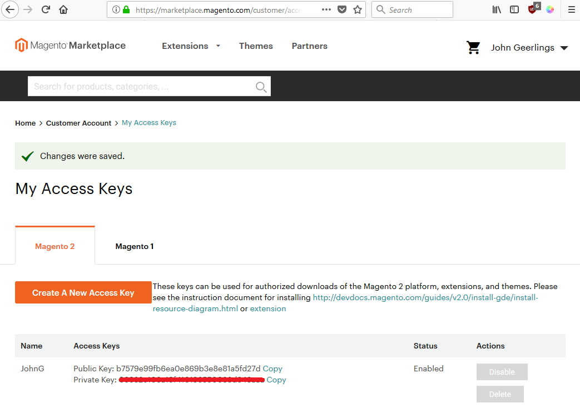The image size is (580, 413).
Task: Open the devdocs install guide link
Action: 425,297
